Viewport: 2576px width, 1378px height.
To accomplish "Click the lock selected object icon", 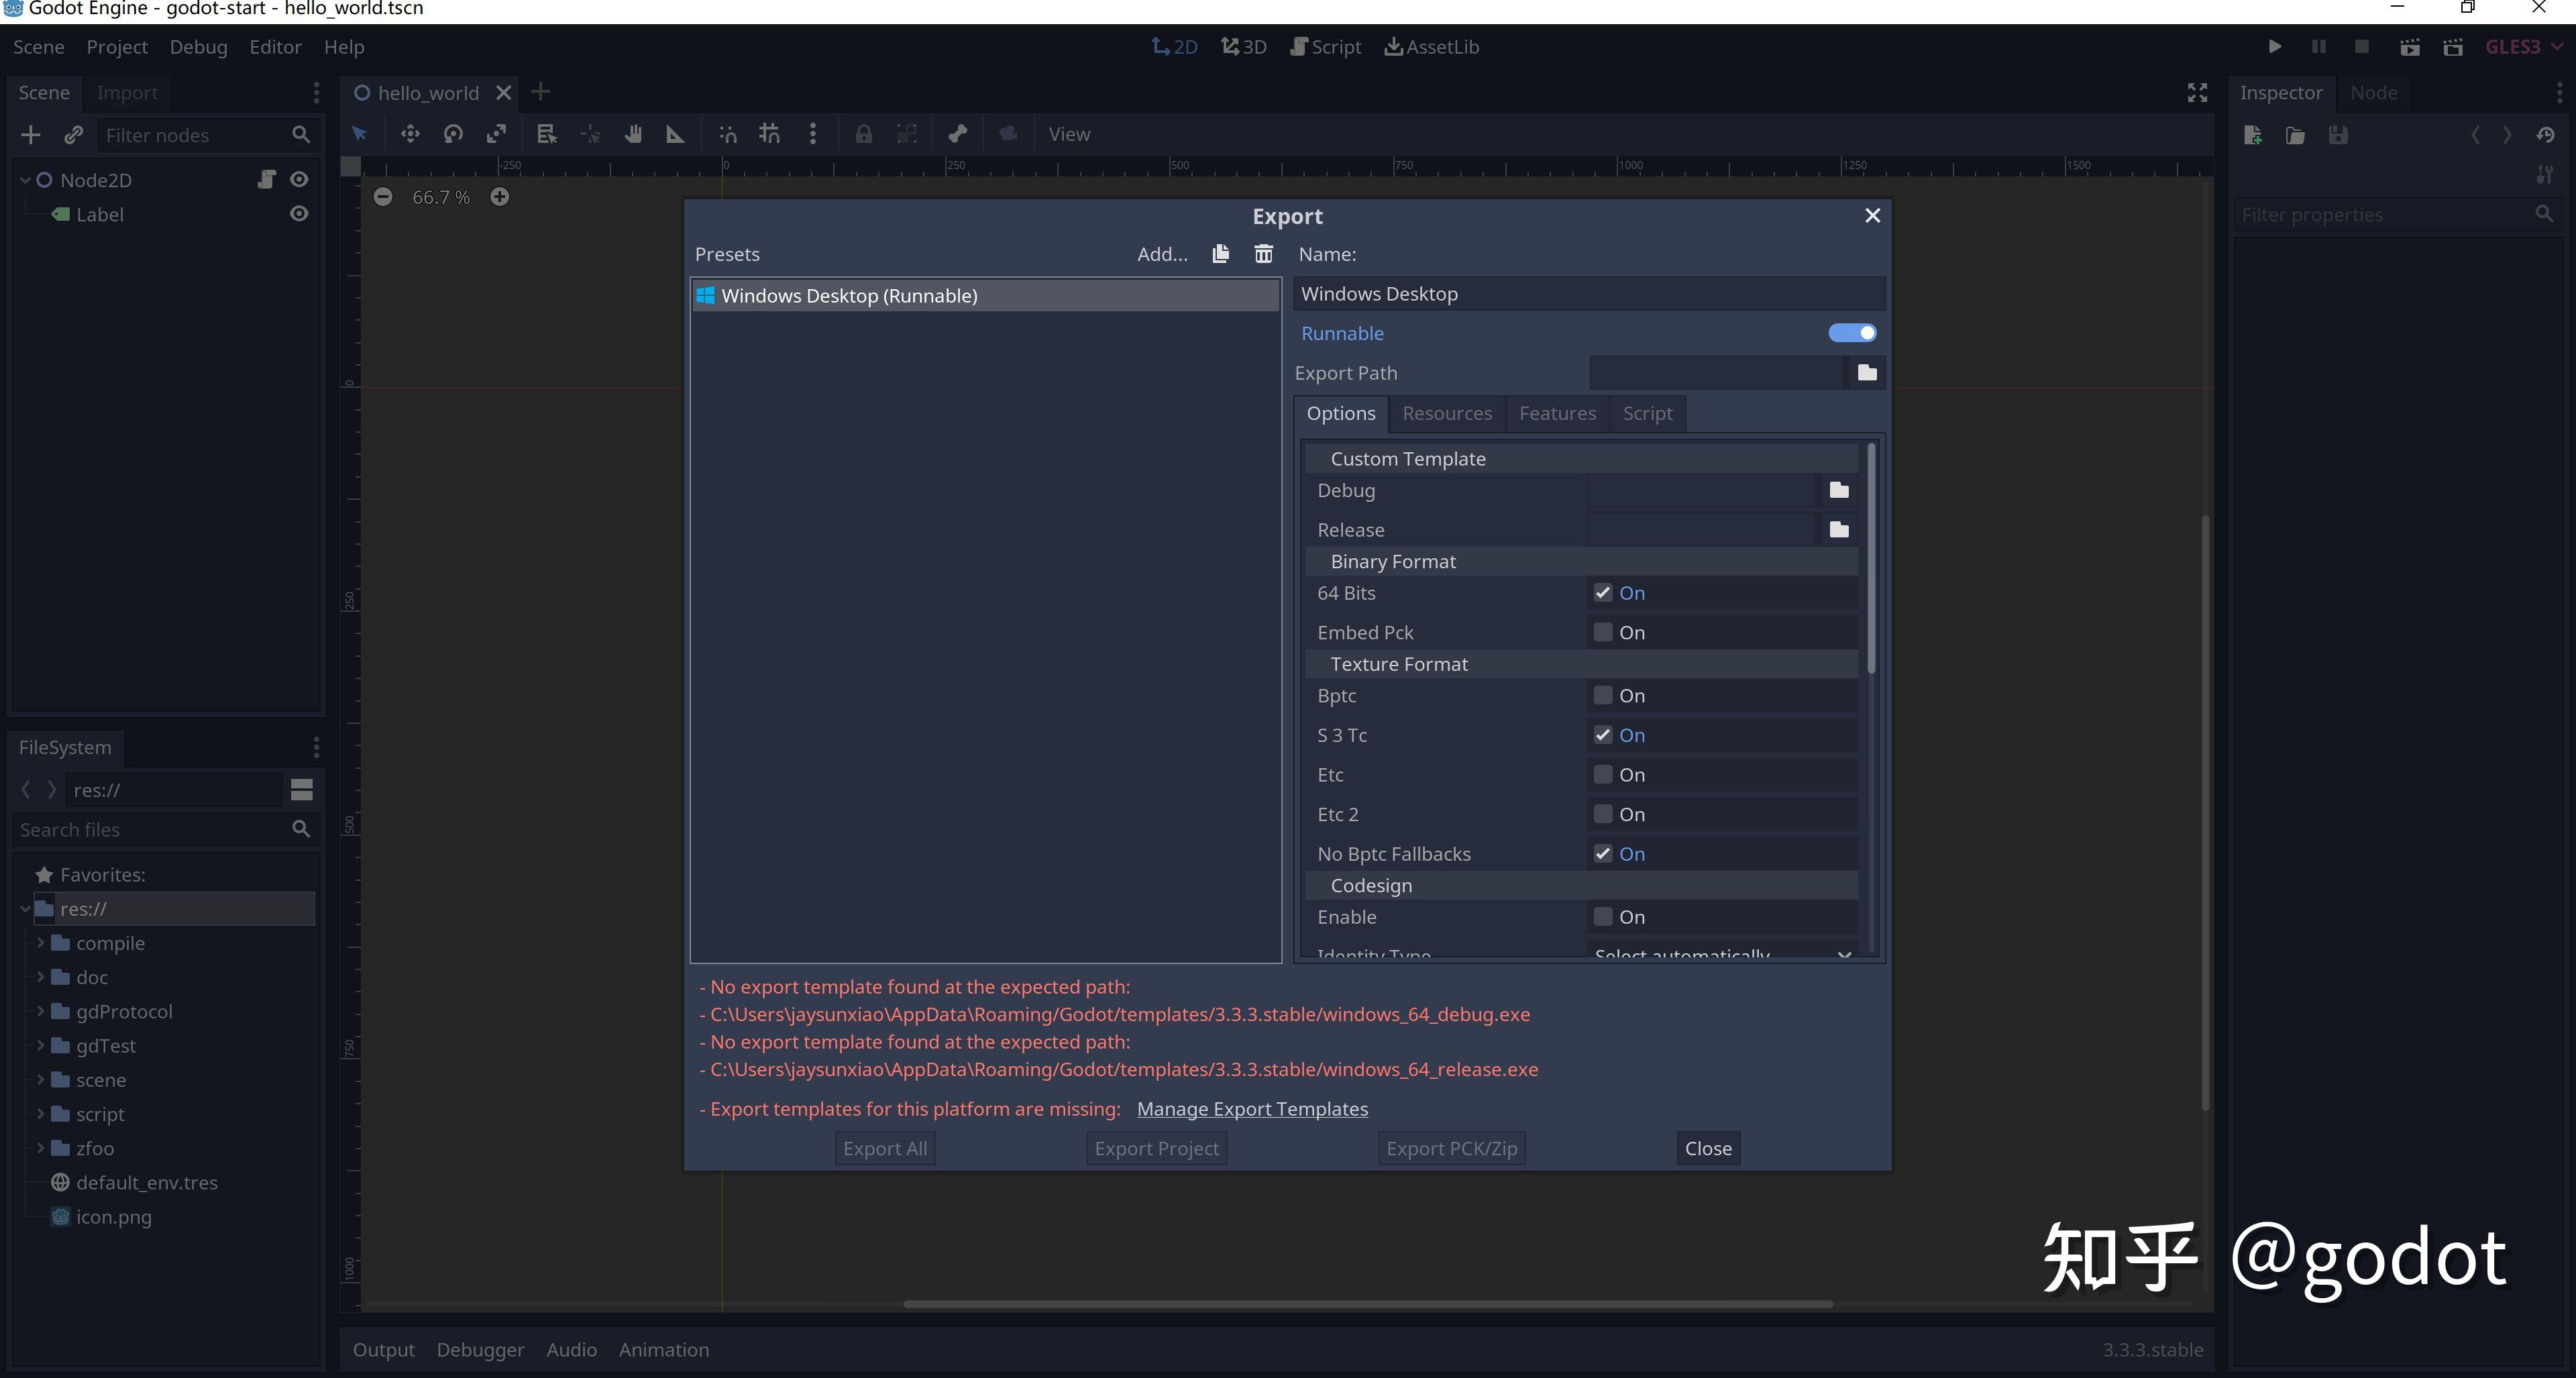I will pyautogui.click(x=863, y=134).
